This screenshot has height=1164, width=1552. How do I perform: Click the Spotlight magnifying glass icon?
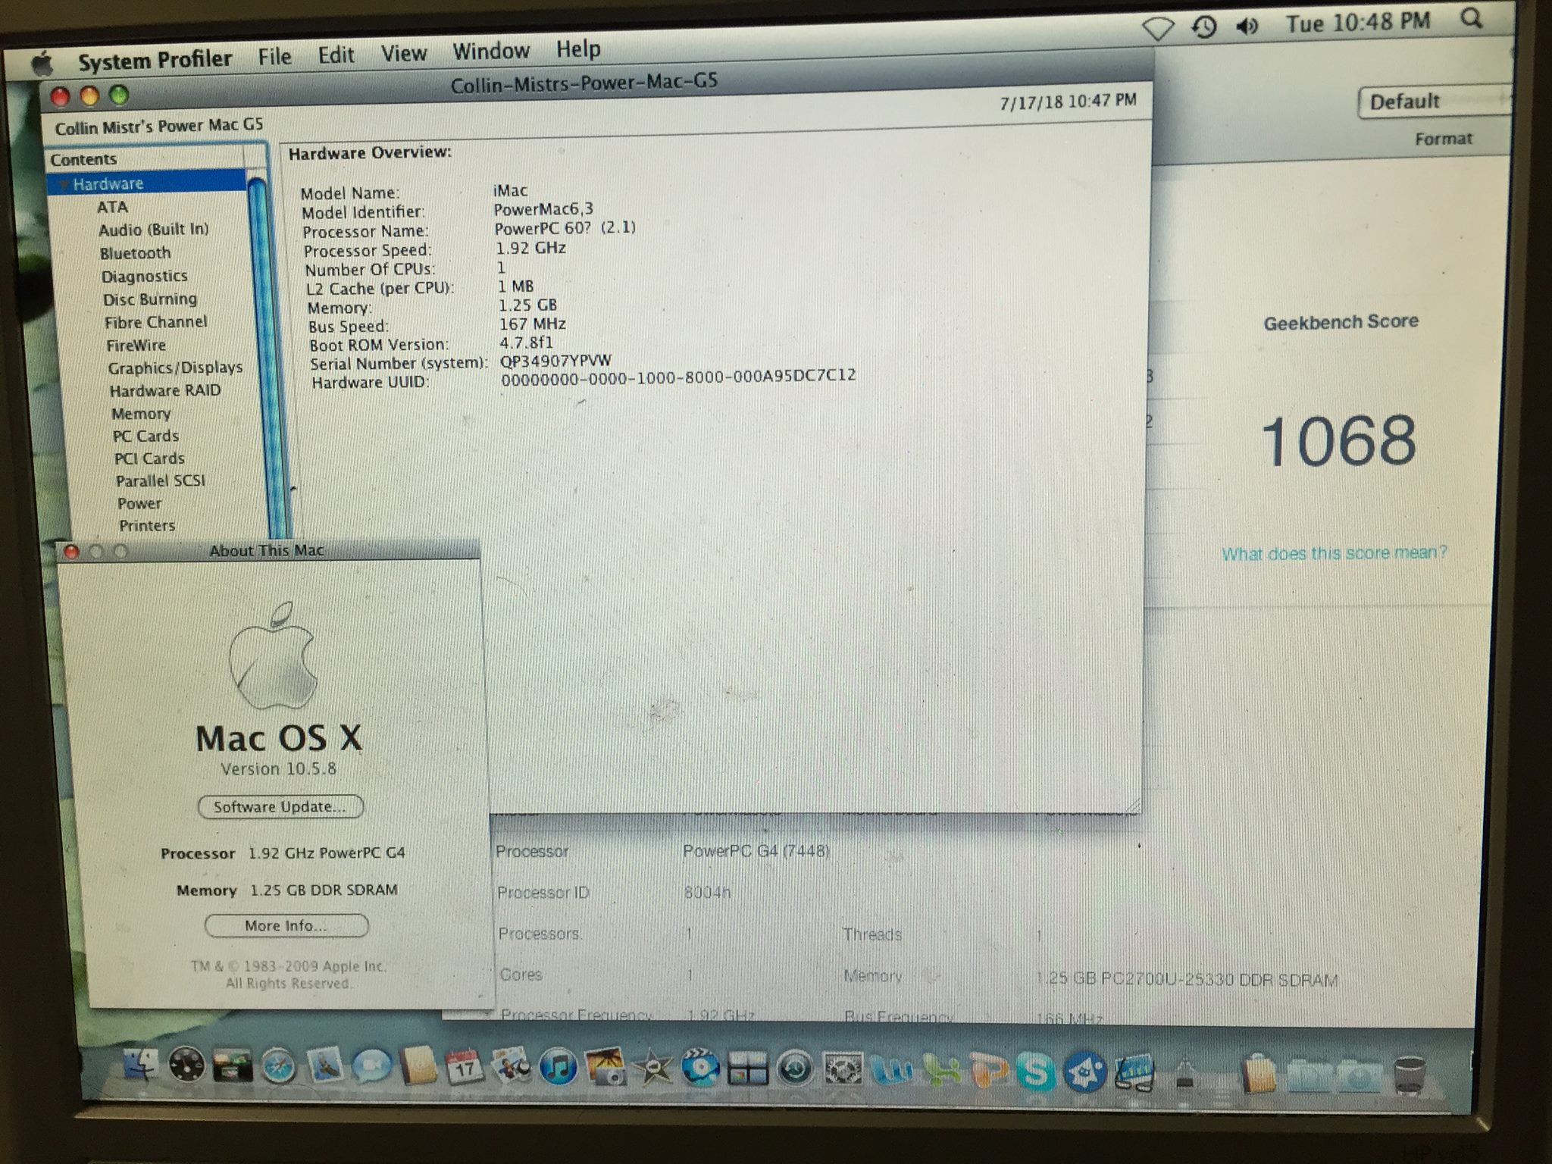tap(1471, 18)
